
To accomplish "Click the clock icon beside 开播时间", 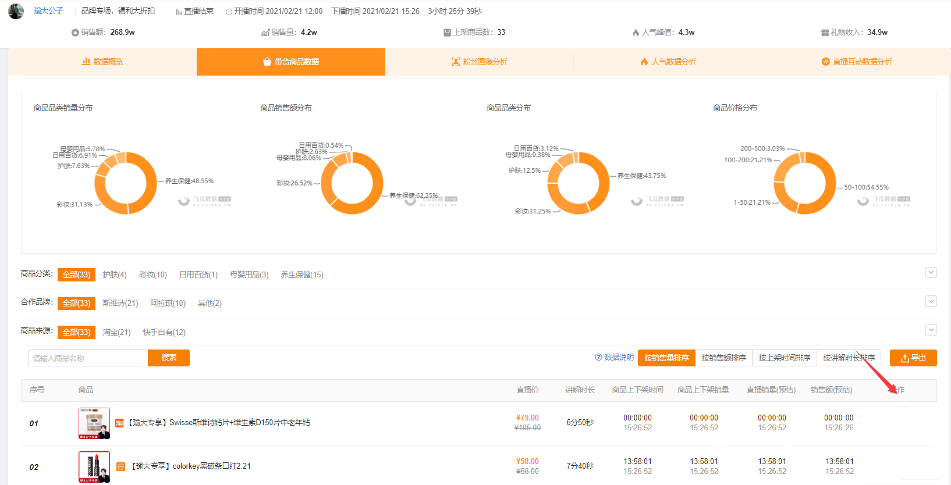I will pyautogui.click(x=229, y=12).
